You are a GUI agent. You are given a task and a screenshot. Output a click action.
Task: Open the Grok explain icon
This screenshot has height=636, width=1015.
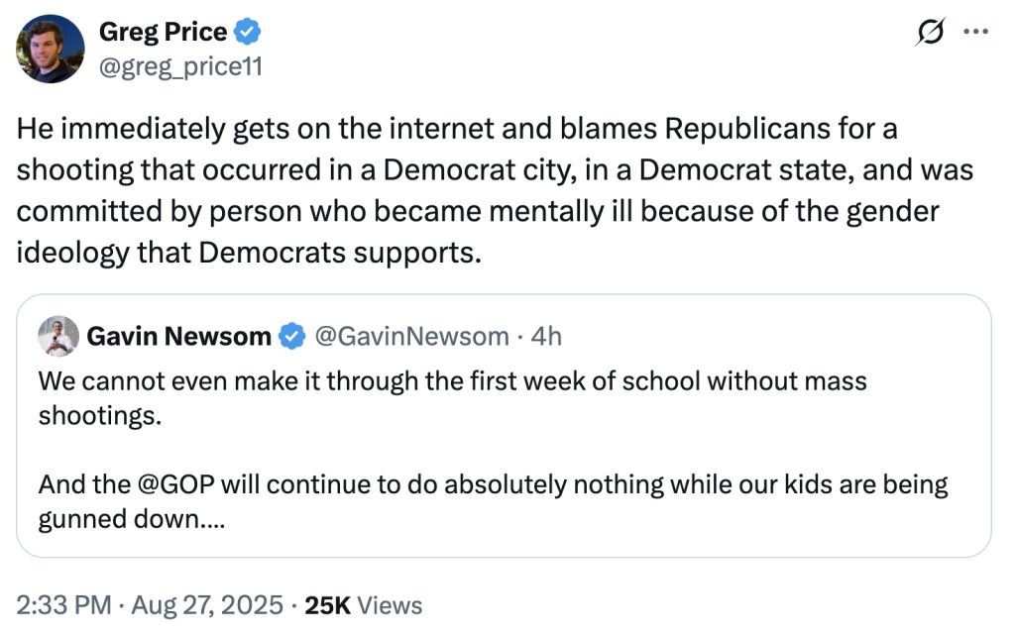[x=930, y=34]
